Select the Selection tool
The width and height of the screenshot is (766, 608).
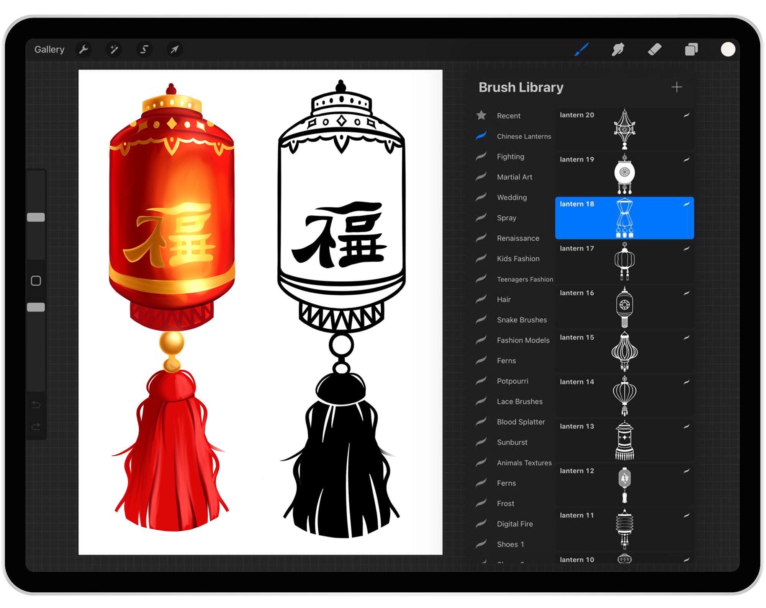[x=144, y=49]
